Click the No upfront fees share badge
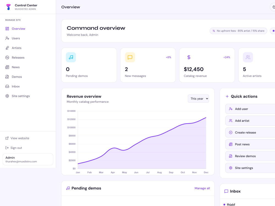This screenshot has width=275, height=206. (x=238, y=31)
